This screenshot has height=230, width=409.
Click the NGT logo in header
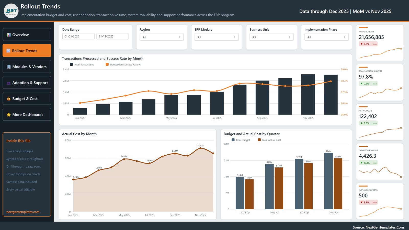tap(11, 11)
